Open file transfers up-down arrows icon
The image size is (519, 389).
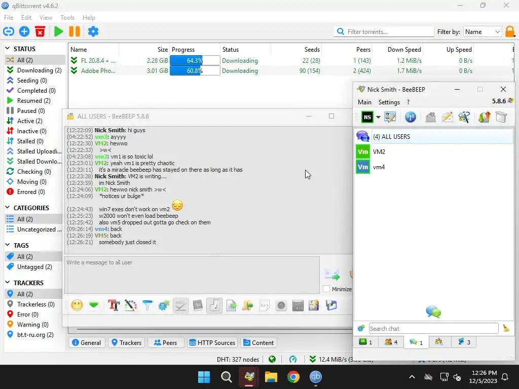coord(484,117)
